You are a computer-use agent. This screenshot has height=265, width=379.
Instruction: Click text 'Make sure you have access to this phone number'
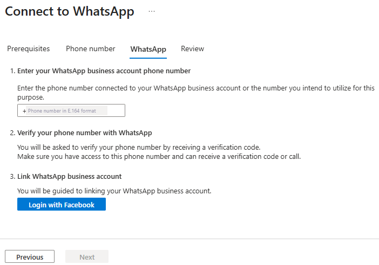click(93, 157)
